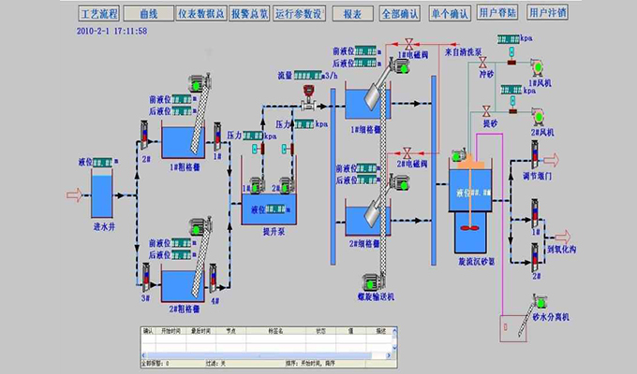Select the 2#粗格栅 coarse screen motor
This screenshot has height=374, width=637.
tap(200, 228)
